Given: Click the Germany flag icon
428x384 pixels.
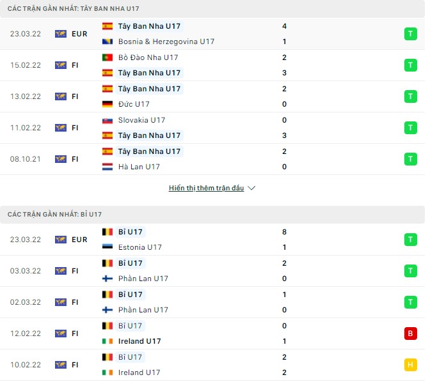Looking at the screenshot, I should 107,104.
